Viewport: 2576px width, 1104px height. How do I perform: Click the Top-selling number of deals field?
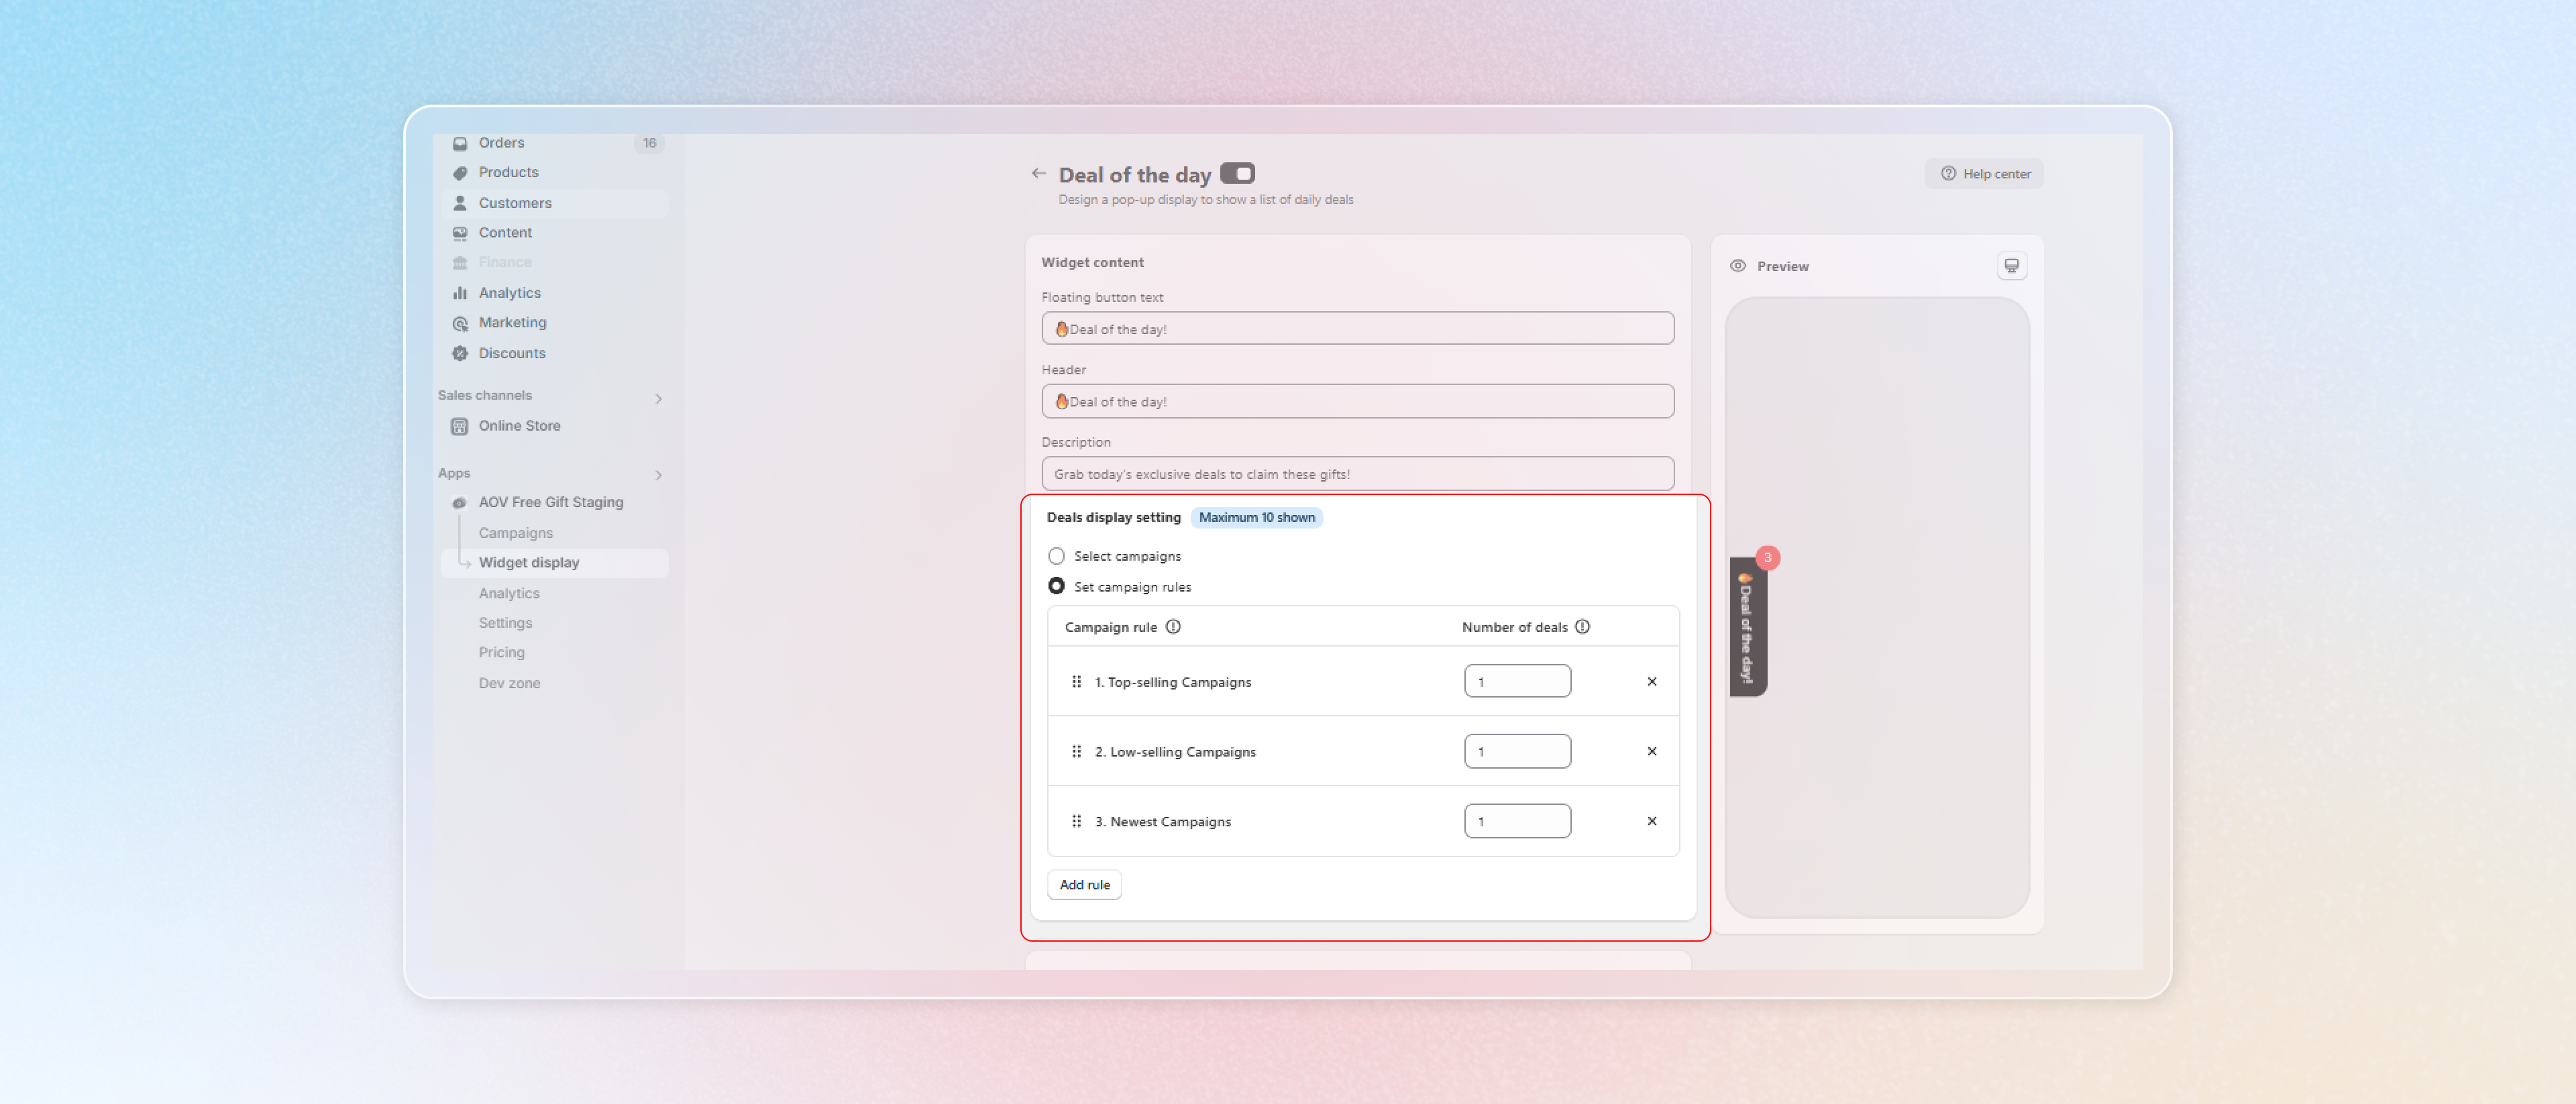pos(1516,682)
